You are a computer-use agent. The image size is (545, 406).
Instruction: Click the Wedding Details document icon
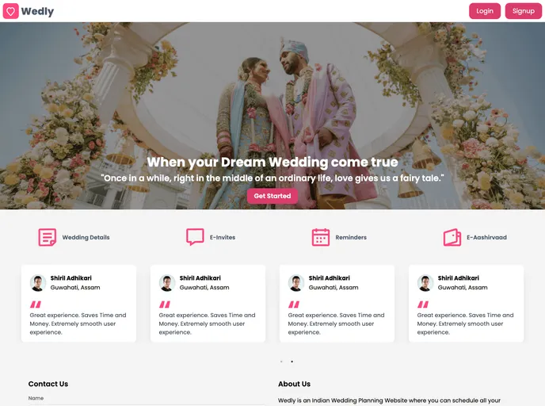(x=48, y=237)
